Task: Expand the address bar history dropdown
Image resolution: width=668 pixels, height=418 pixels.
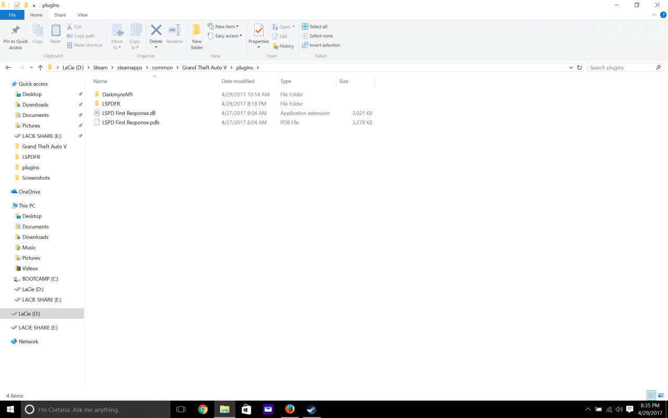Action: click(571, 67)
